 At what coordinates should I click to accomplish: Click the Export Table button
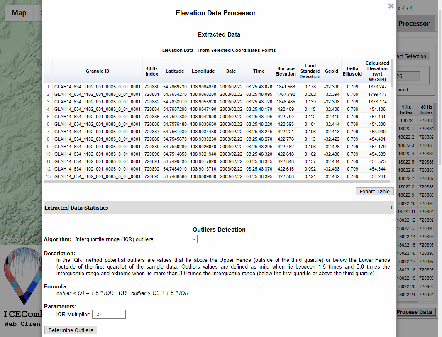pyautogui.click(x=374, y=191)
